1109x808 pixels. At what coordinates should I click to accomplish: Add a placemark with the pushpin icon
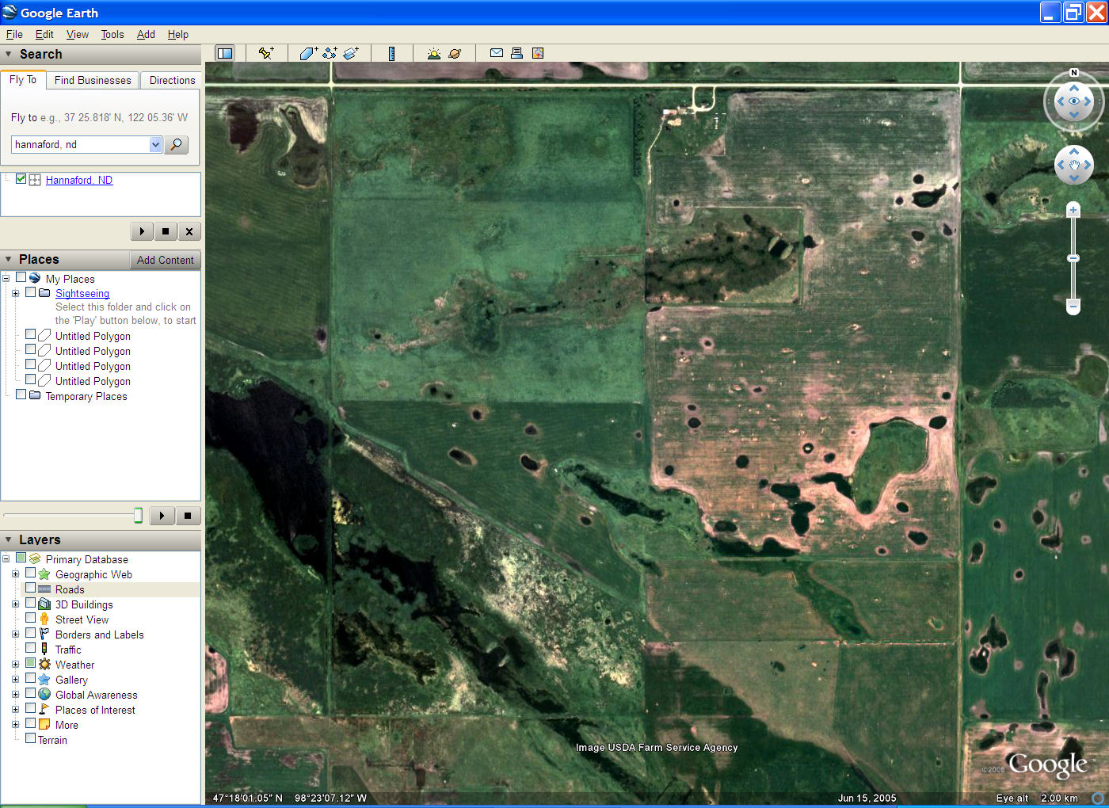[266, 53]
